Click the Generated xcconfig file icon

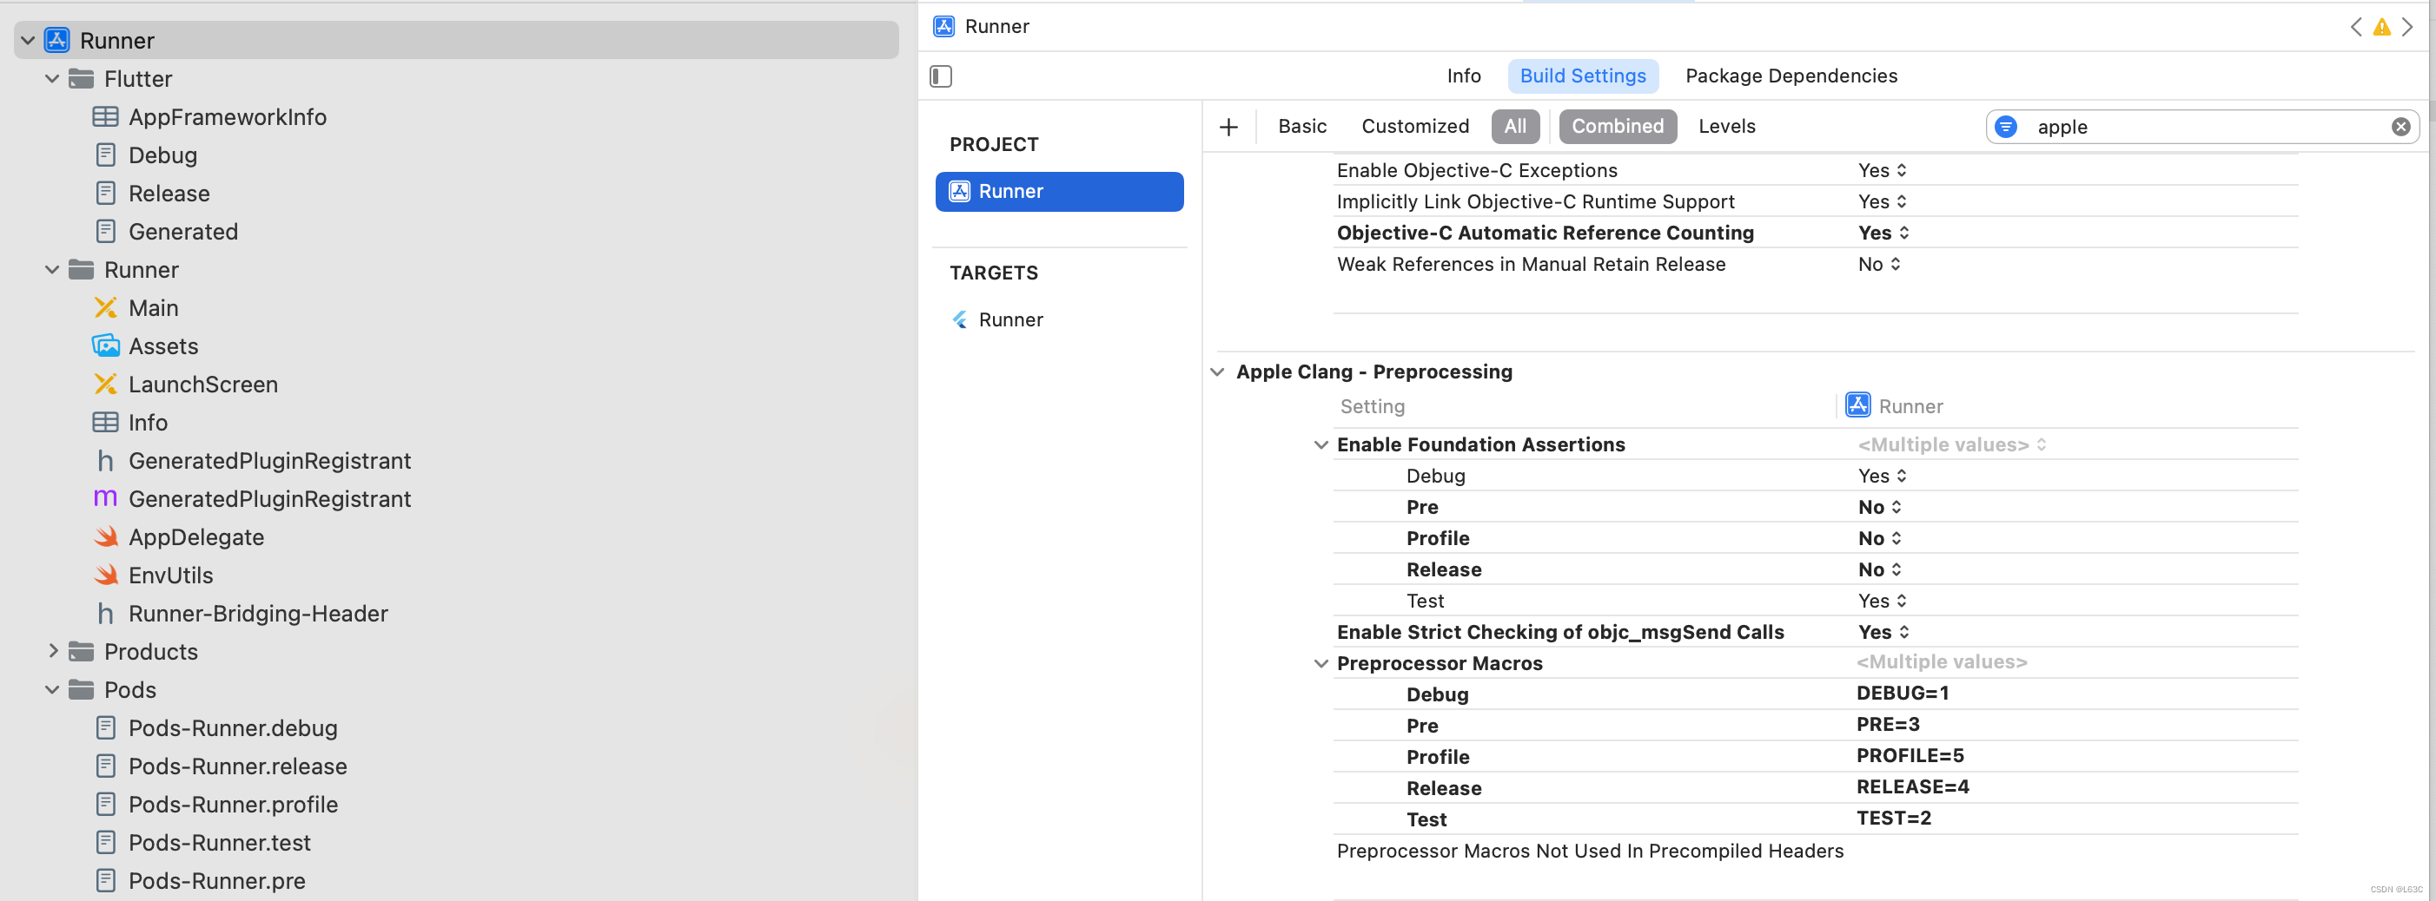coord(106,232)
